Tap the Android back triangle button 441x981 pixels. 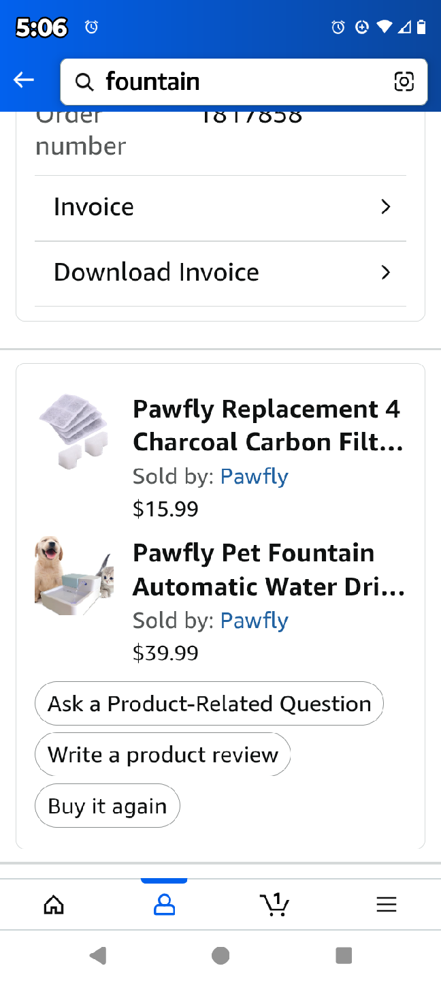click(98, 955)
